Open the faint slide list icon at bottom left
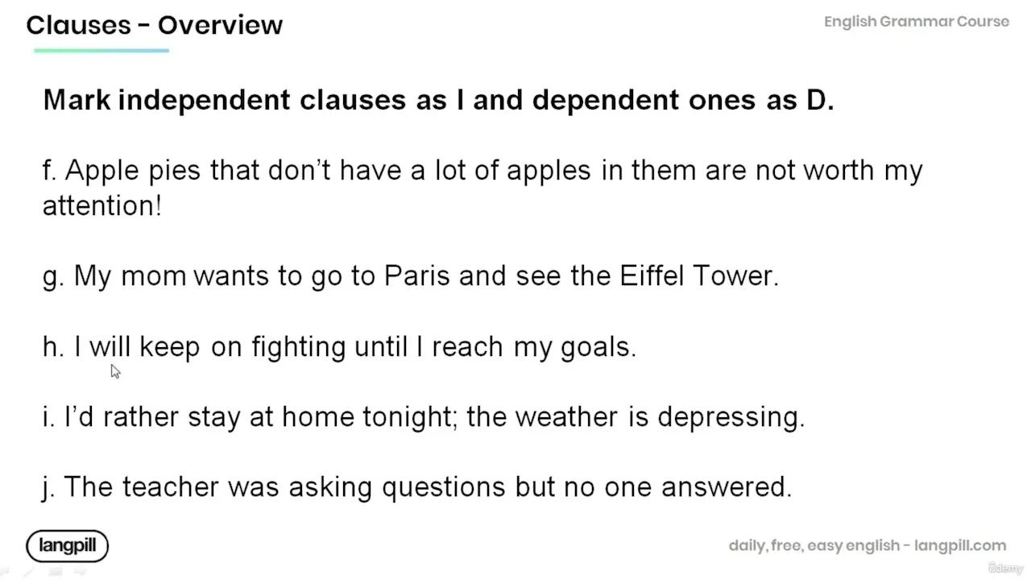 point(55,572)
